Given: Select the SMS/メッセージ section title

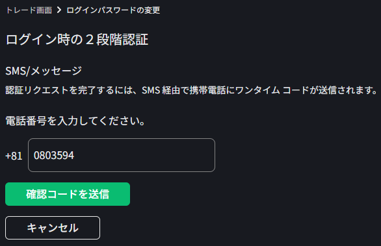Looking at the screenshot, I should 44,71.
